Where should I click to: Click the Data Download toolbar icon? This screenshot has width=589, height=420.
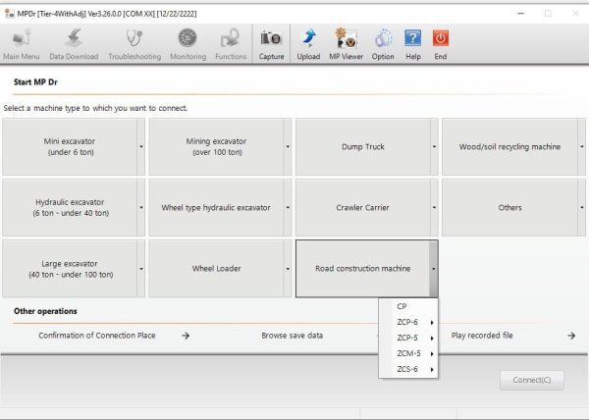coord(74,44)
